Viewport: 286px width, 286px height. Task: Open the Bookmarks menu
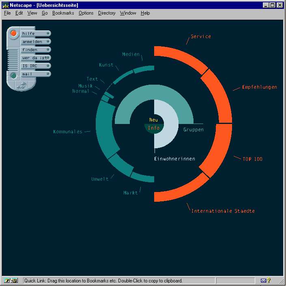click(x=63, y=13)
